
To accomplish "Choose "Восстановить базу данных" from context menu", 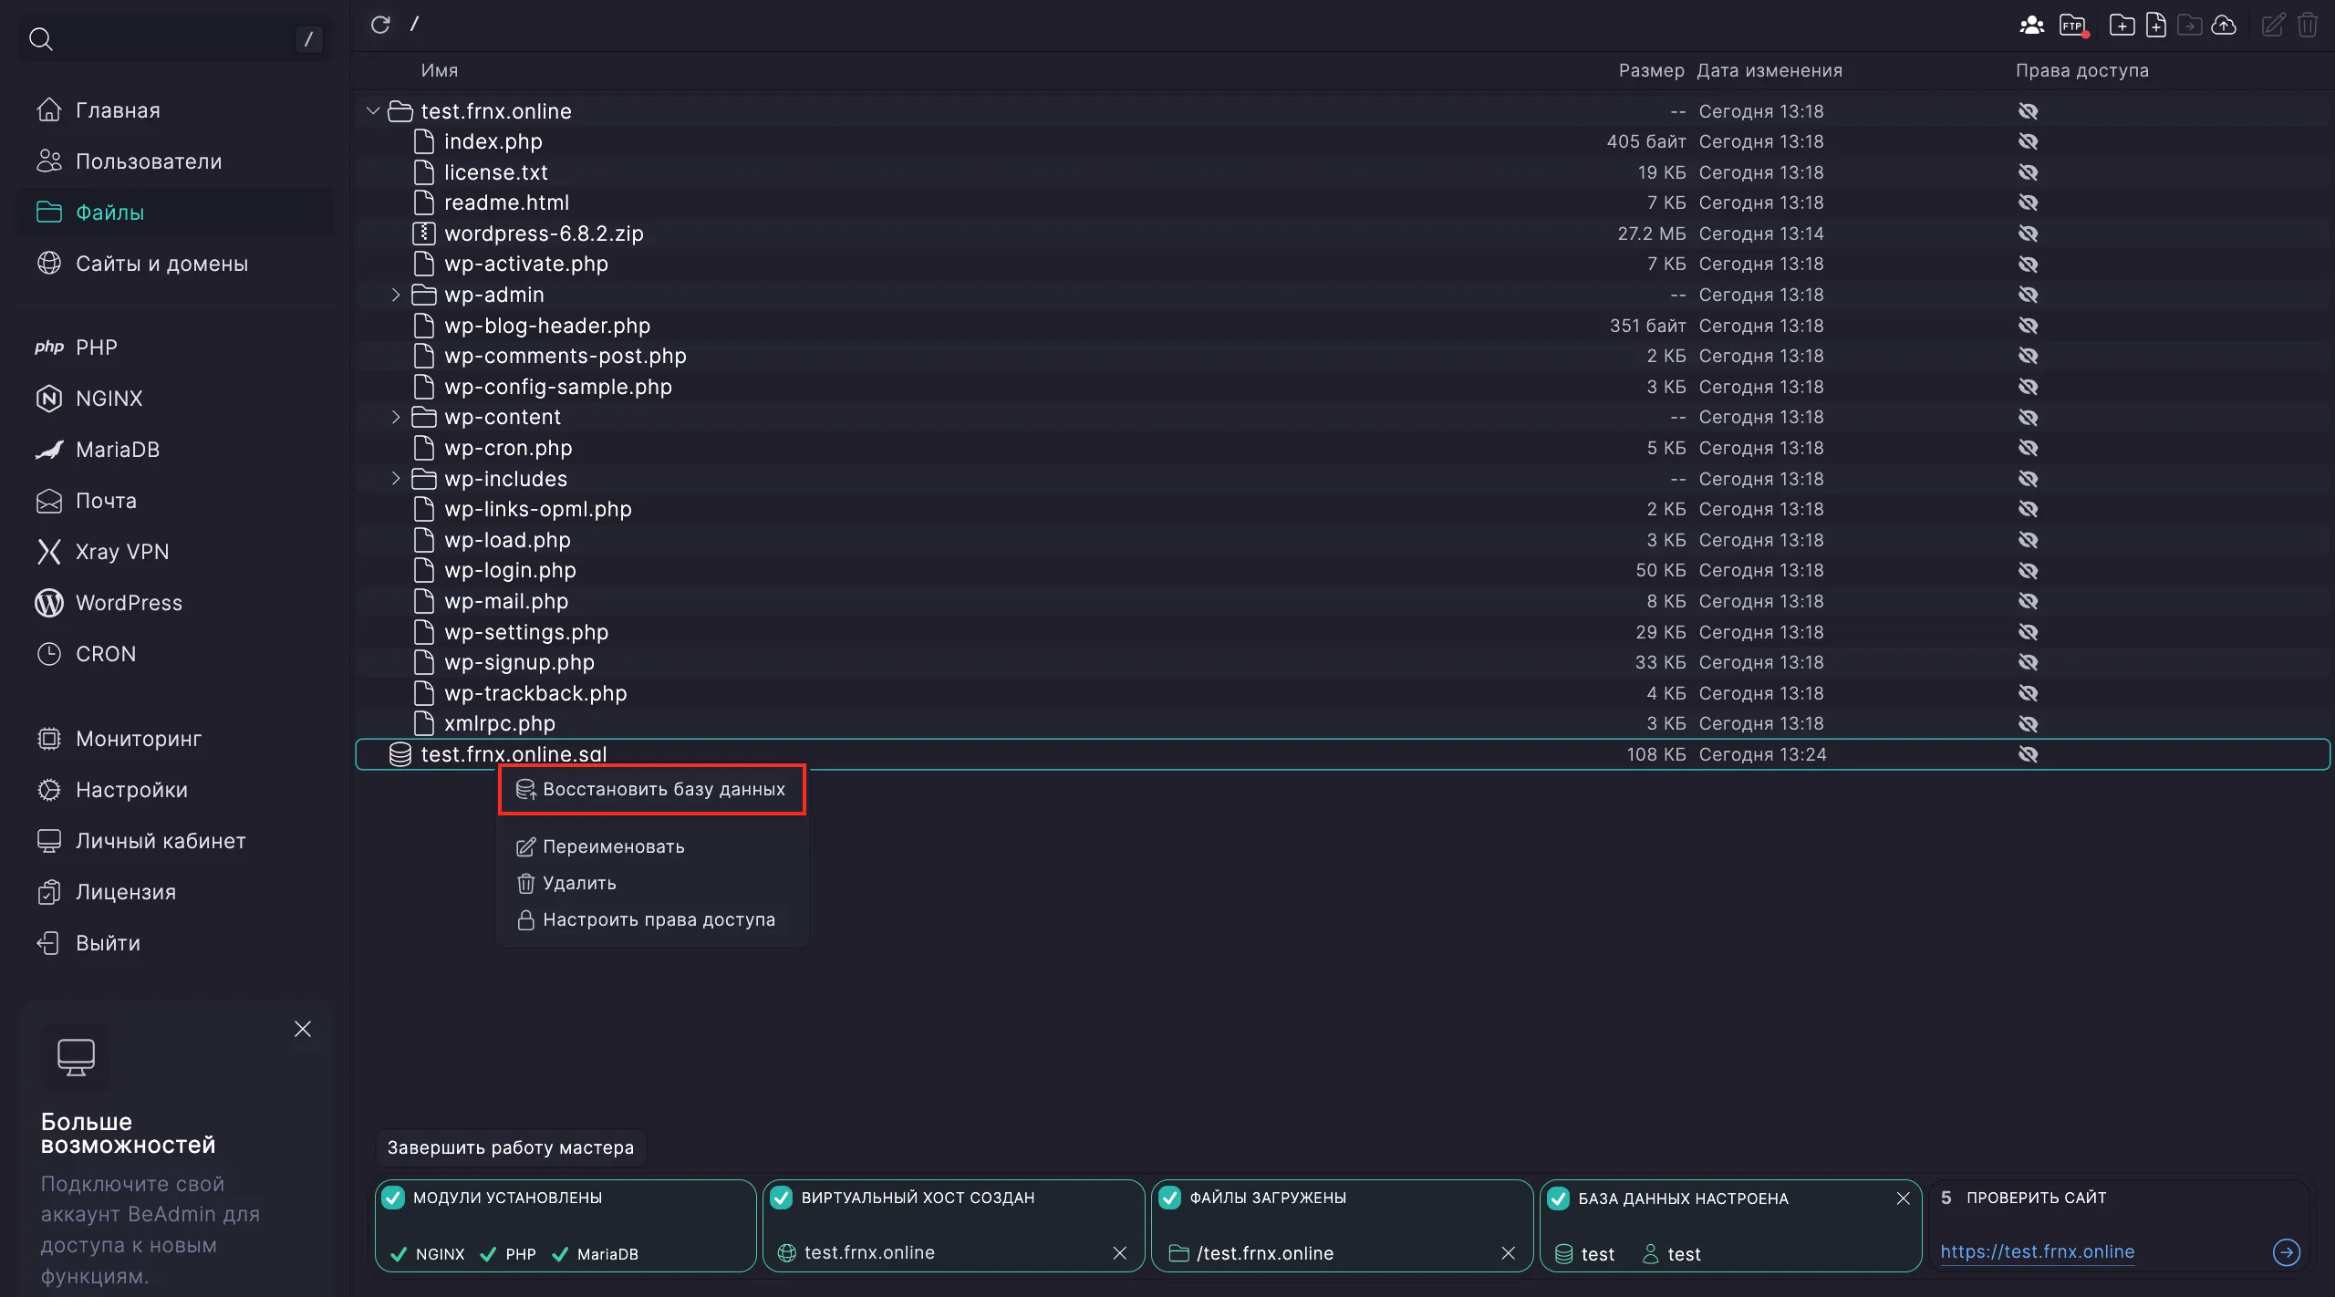I will tap(651, 789).
